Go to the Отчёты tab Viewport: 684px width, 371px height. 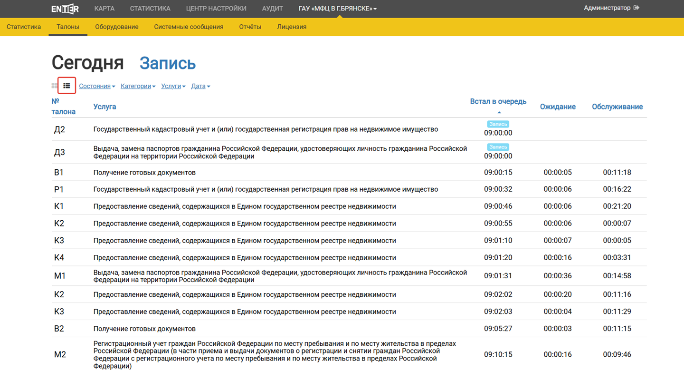pyautogui.click(x=250, y=27)
